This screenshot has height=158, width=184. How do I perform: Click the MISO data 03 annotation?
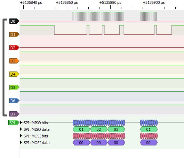116,129
